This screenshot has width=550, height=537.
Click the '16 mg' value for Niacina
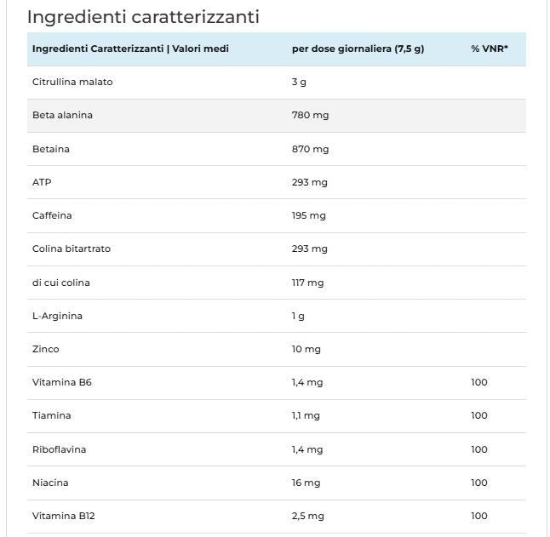[x=306, y=483]
